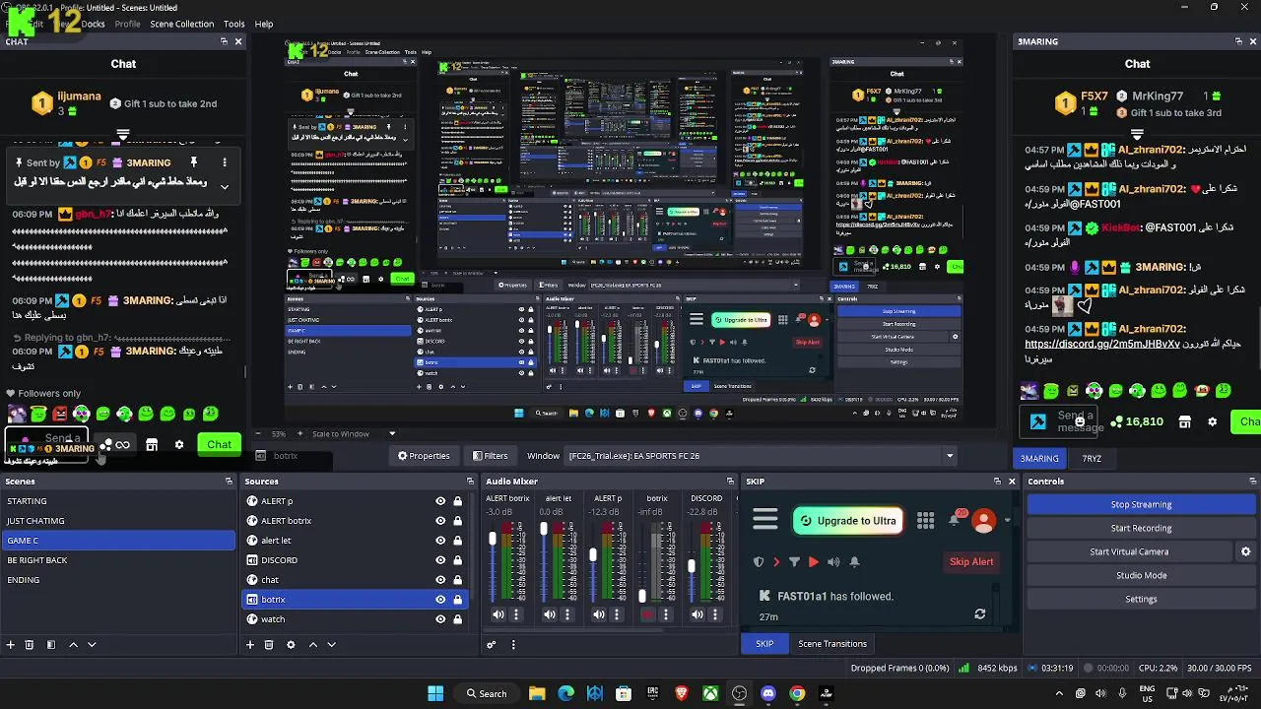Click Start Recording button
The width and height of the screenshot is (1261, 709).
(1141, 528)
